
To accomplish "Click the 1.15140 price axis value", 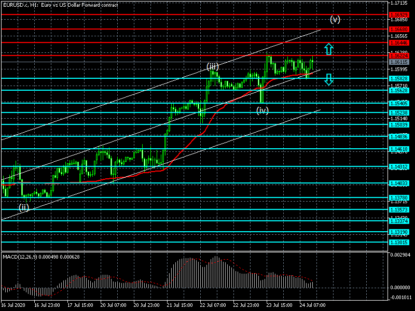I will pos(399,119).
